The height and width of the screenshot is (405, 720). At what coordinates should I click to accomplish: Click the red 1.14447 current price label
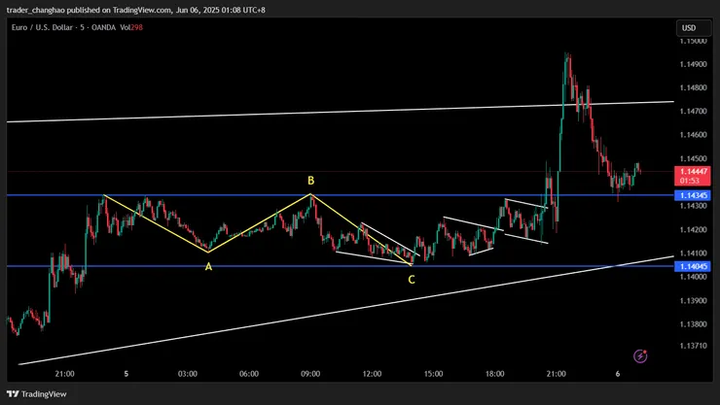coord(693,176)
